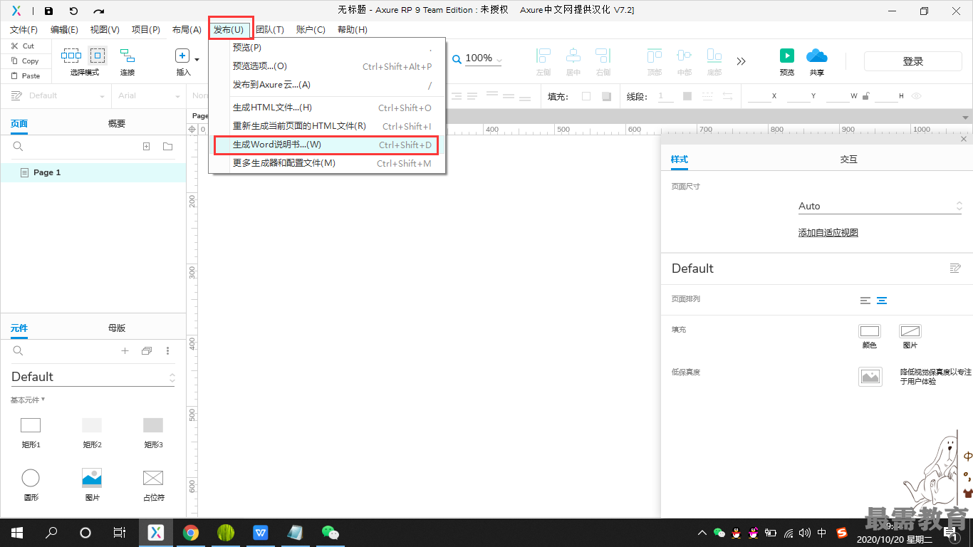Toggle the width-height aspect ratio lock
Image resolution: width=973 pixels, height=547 pixels.
pyautogui.click(x=865, y=96)
